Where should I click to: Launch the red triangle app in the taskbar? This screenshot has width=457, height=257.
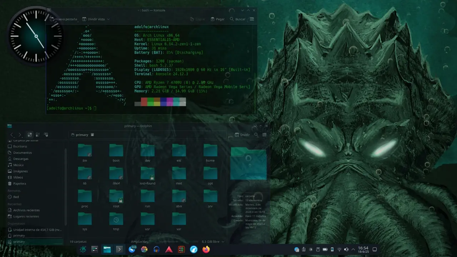pyautogui.click(x=169, y=250)
